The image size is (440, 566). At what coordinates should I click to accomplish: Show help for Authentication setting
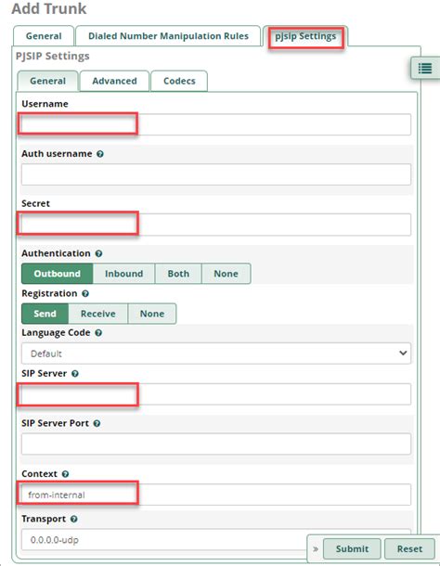tap(98, 253)
